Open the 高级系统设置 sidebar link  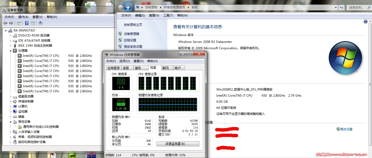(133, 47)
